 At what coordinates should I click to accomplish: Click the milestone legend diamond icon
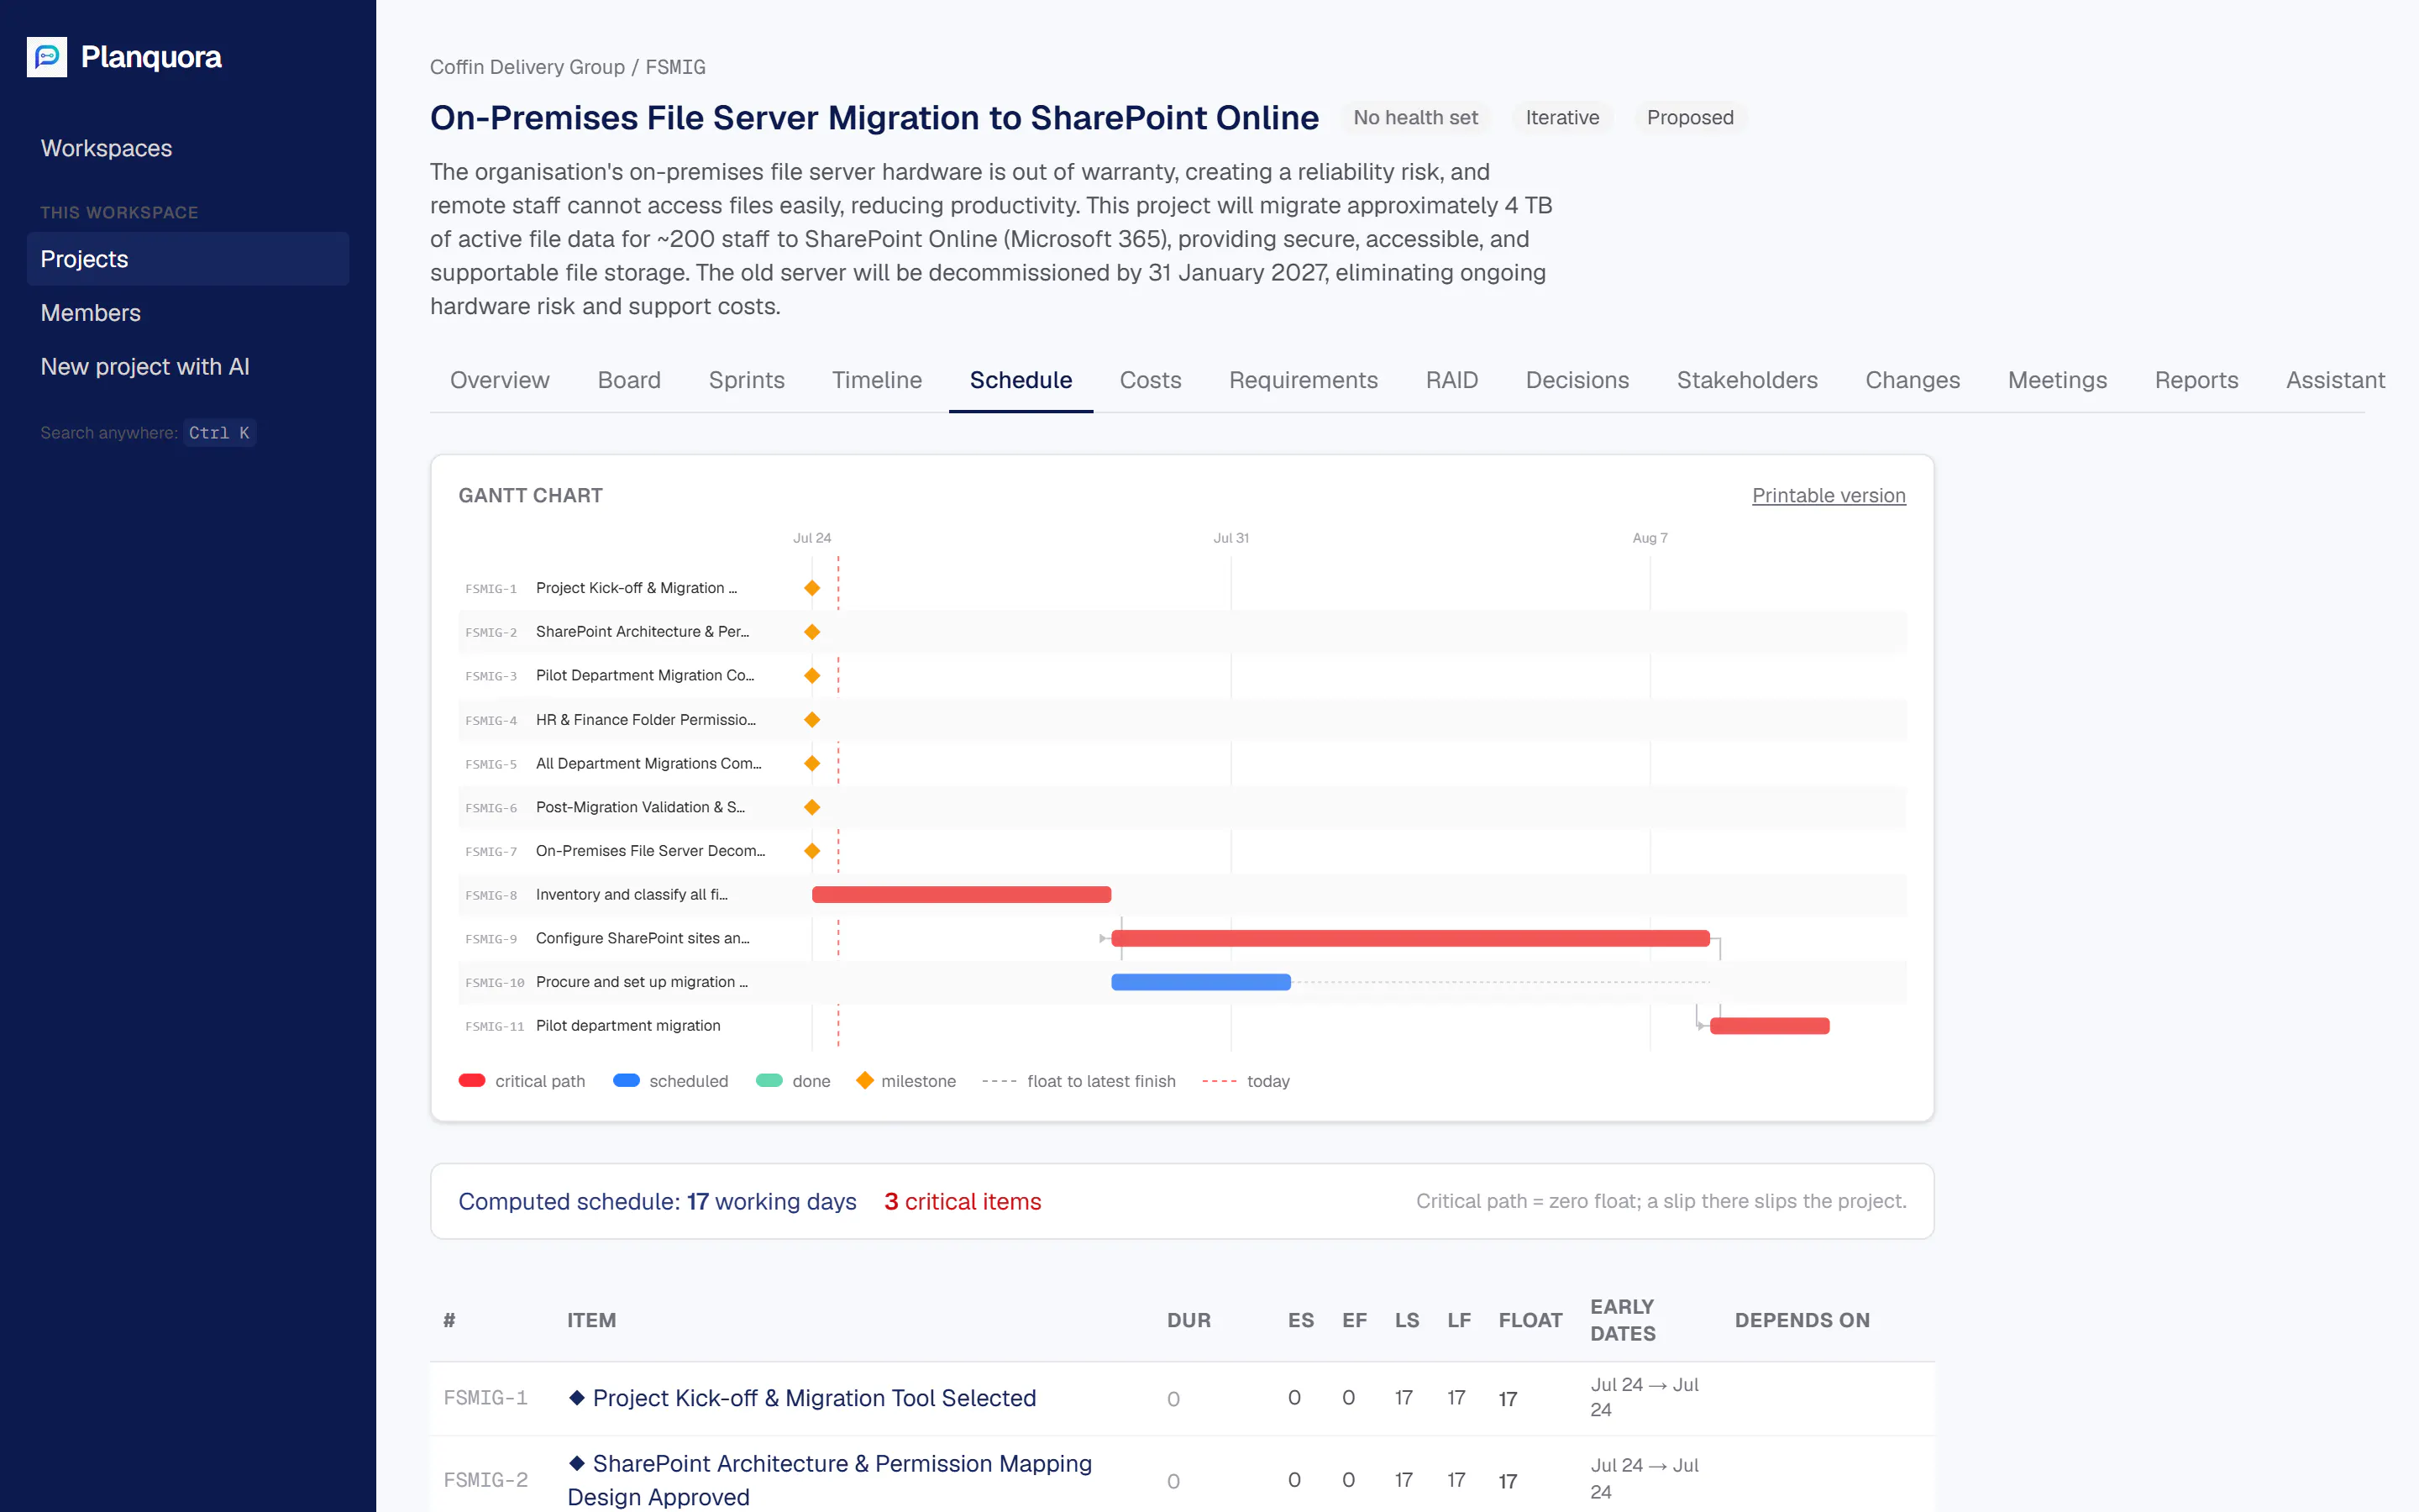pos(864,1080)
